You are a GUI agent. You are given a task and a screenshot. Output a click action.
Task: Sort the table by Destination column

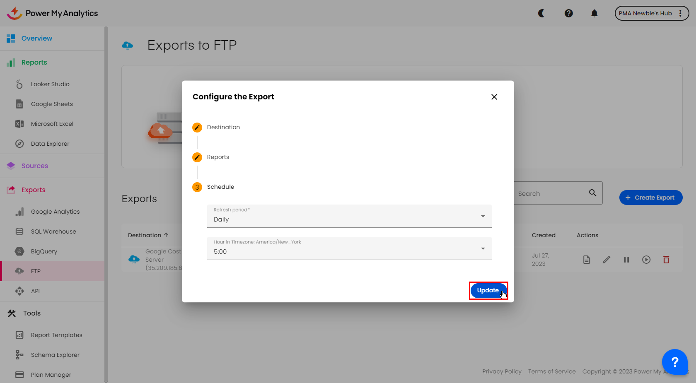(x=148, y=235)
